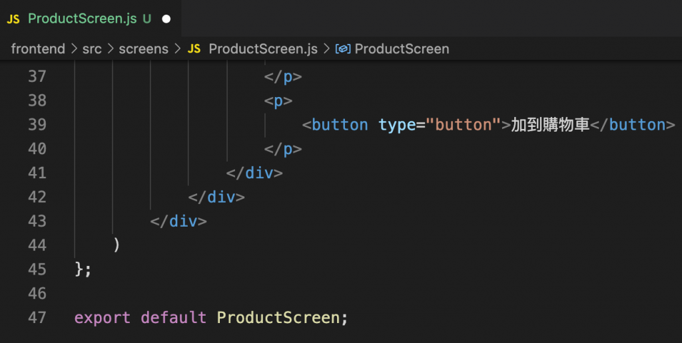Open the frontend folder breadcrumb

[38, 49]
